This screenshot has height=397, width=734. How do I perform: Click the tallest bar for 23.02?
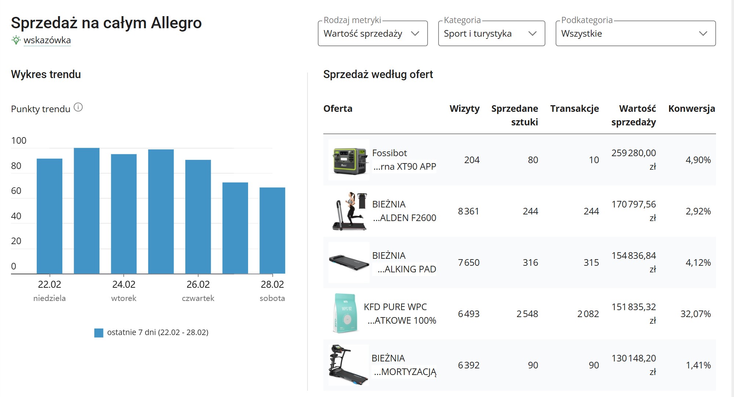87,211
